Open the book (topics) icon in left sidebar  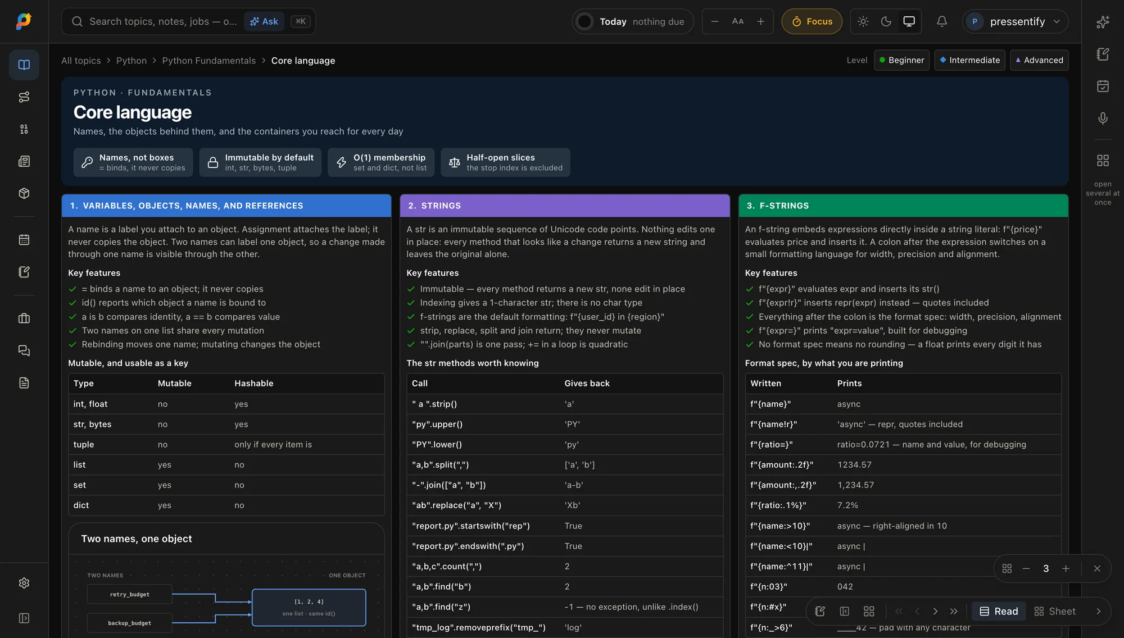click(x=24, y=65)
